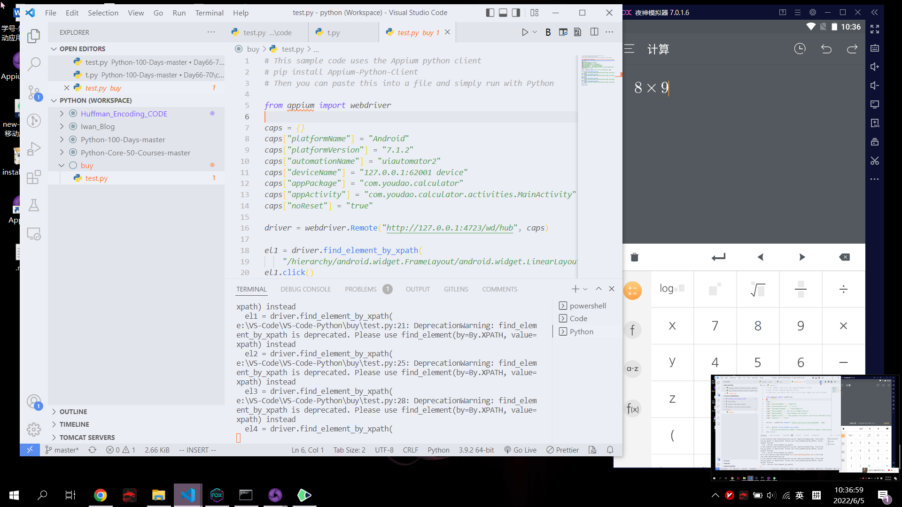Click Go Live in status bar
902x507 pixels.
[x=520, y=450]
